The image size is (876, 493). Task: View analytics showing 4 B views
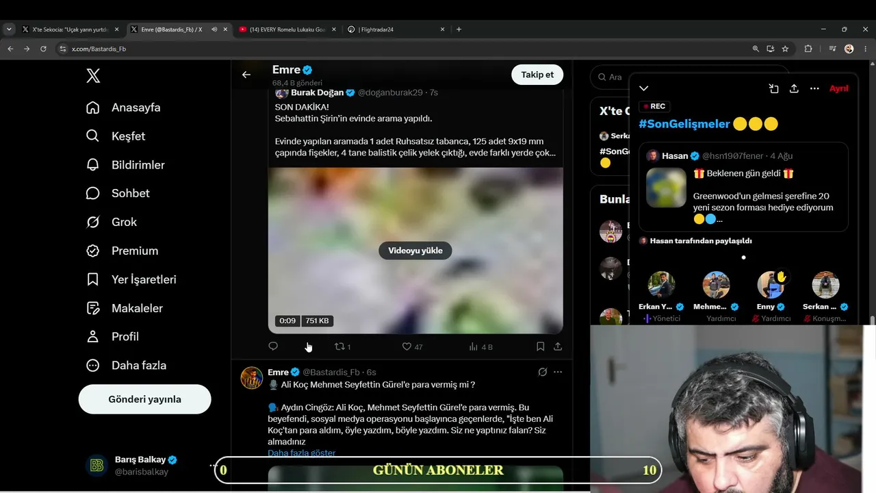coord(480,346)
